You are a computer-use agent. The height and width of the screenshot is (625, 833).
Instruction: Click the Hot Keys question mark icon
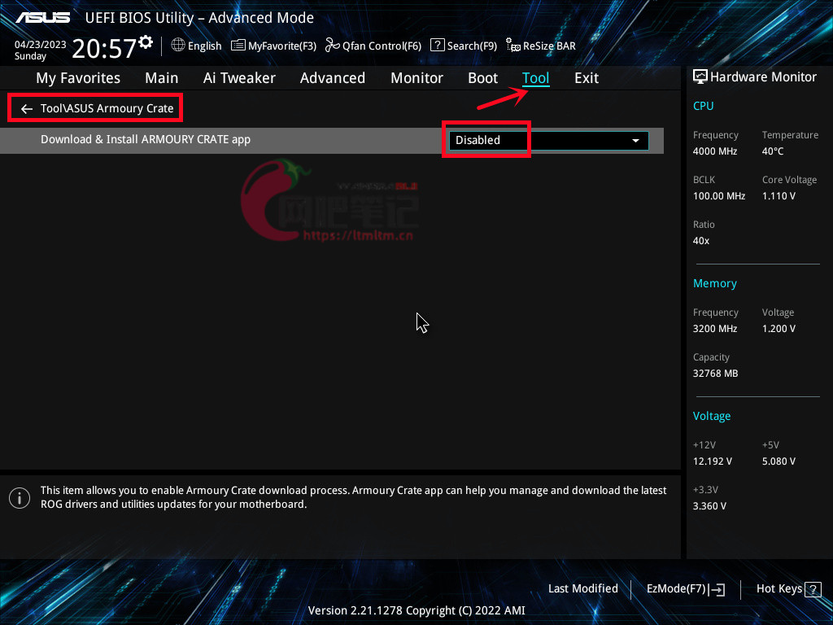coord(813,589)
